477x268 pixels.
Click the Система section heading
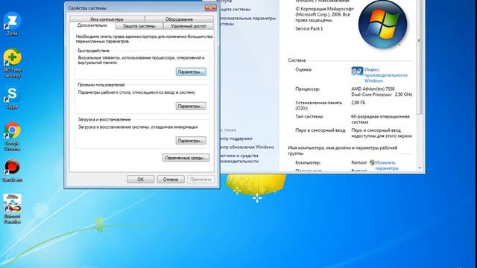(x=297, y=60)
